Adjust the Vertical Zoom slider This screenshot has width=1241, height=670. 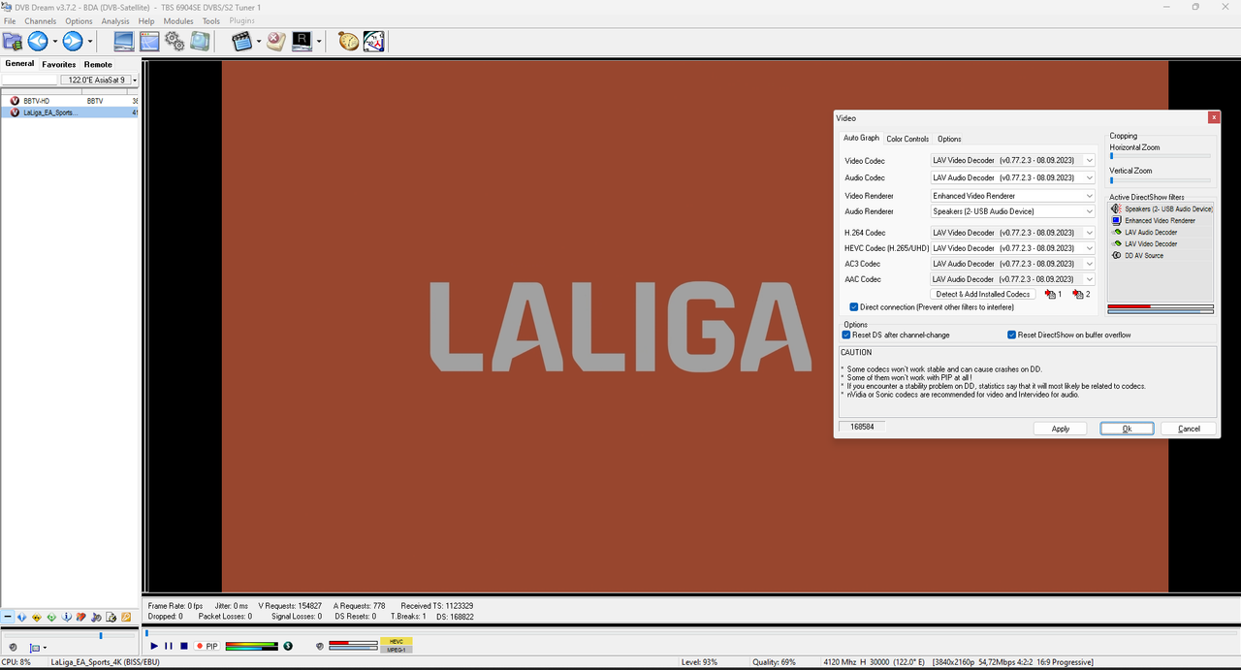point(1160,179)
